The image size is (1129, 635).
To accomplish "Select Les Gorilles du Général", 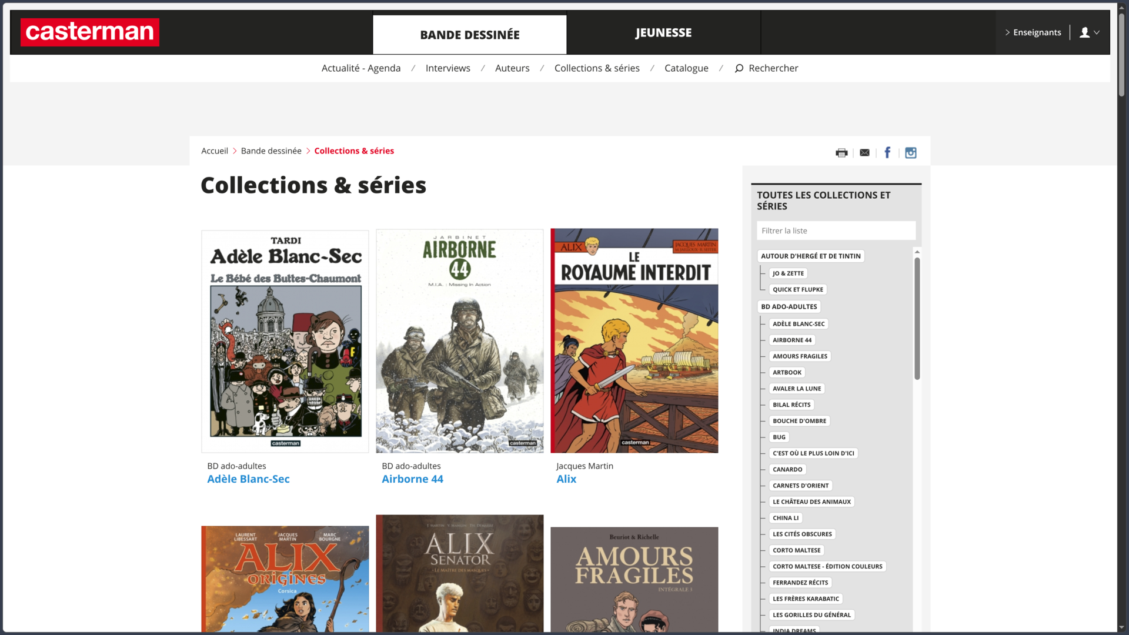I will click(811, 615).
